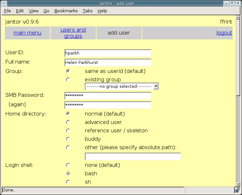The width and height of the screenshot is (242, 195).
Task: Open the View menu
Action: pos(34,11)
